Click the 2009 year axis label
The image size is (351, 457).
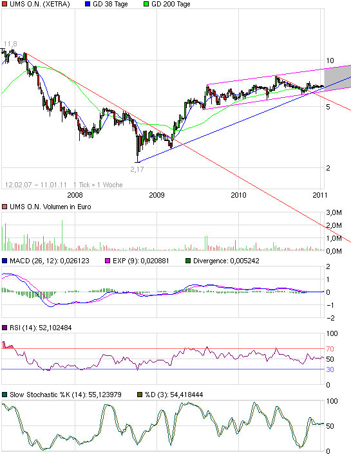tap(157, 195)
